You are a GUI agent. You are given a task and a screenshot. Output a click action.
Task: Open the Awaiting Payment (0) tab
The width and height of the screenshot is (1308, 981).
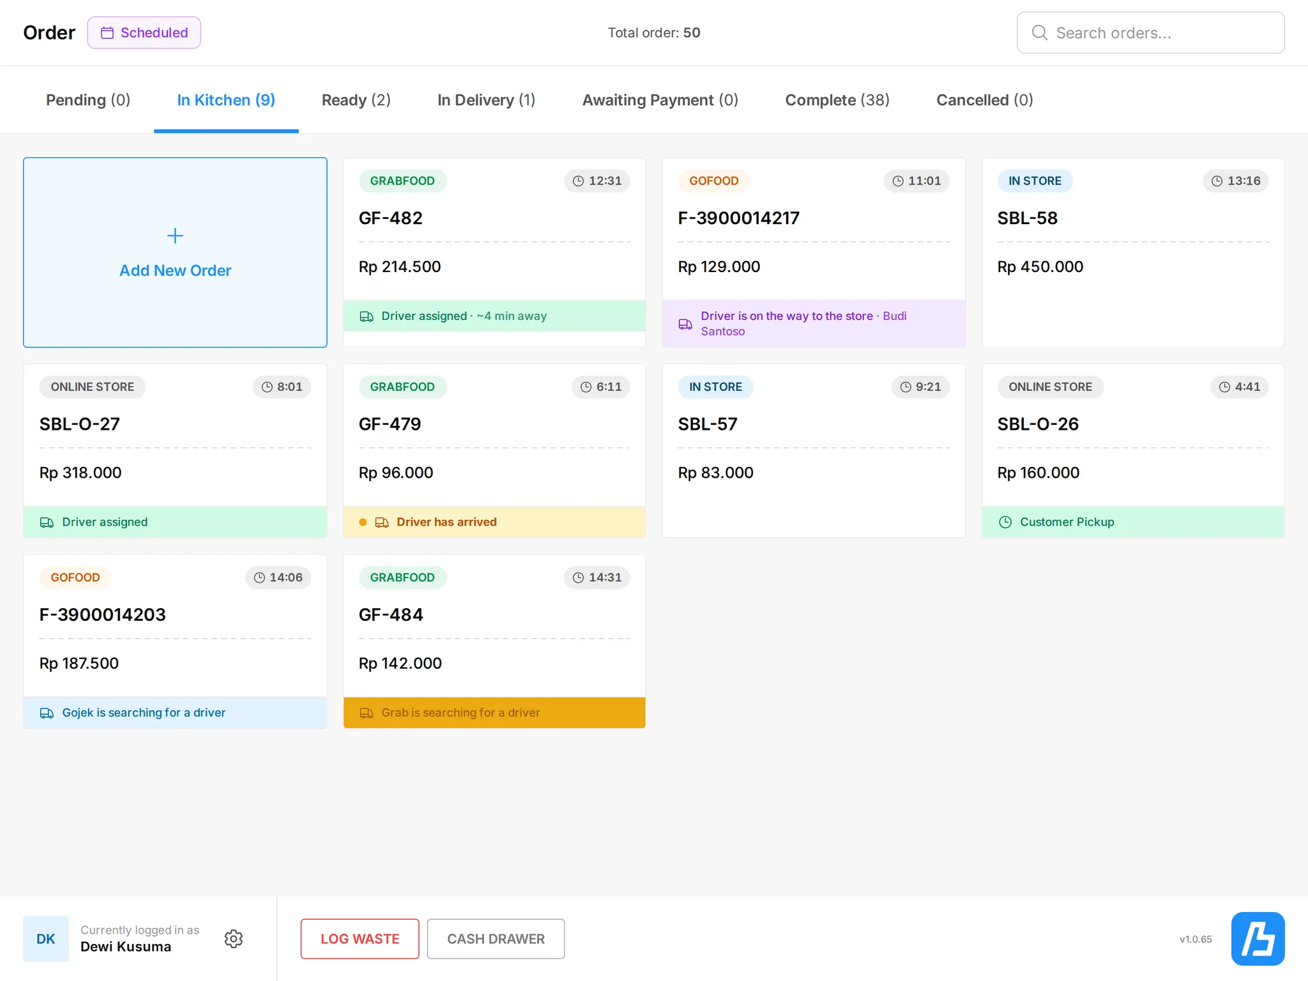tap(660, 100)
